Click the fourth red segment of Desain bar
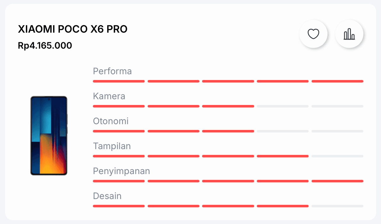 (283, 206)
